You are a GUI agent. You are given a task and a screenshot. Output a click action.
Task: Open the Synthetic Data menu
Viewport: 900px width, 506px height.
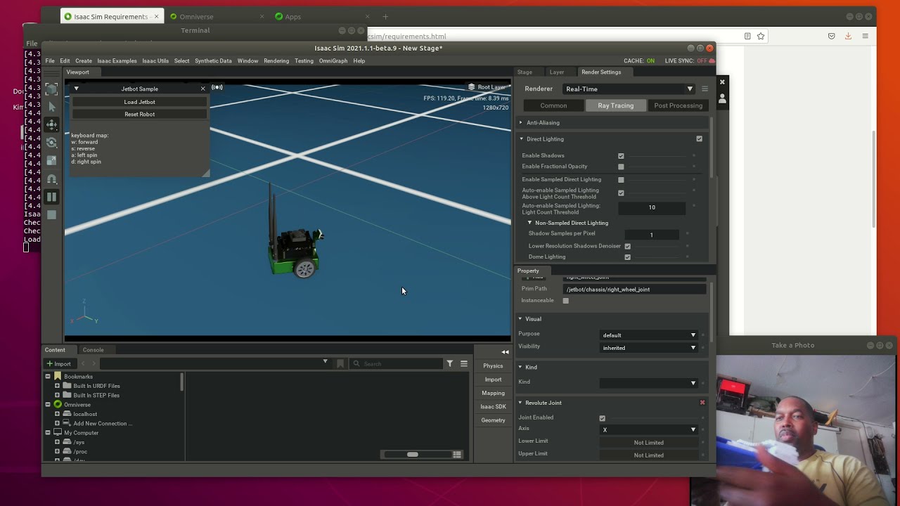click(x=213, y=61)
